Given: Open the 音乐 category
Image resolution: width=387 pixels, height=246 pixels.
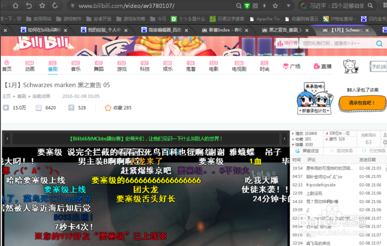Looking at the screenshot, I should pos(75,66).
